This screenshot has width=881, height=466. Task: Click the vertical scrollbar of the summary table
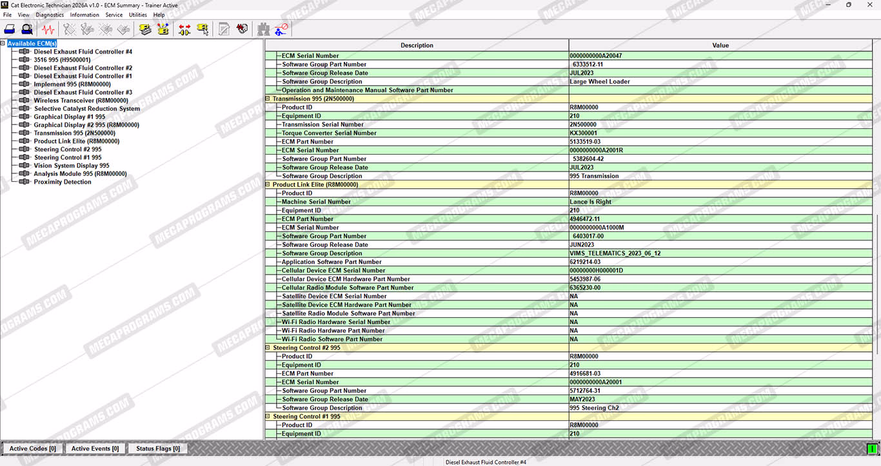(876, 284)
